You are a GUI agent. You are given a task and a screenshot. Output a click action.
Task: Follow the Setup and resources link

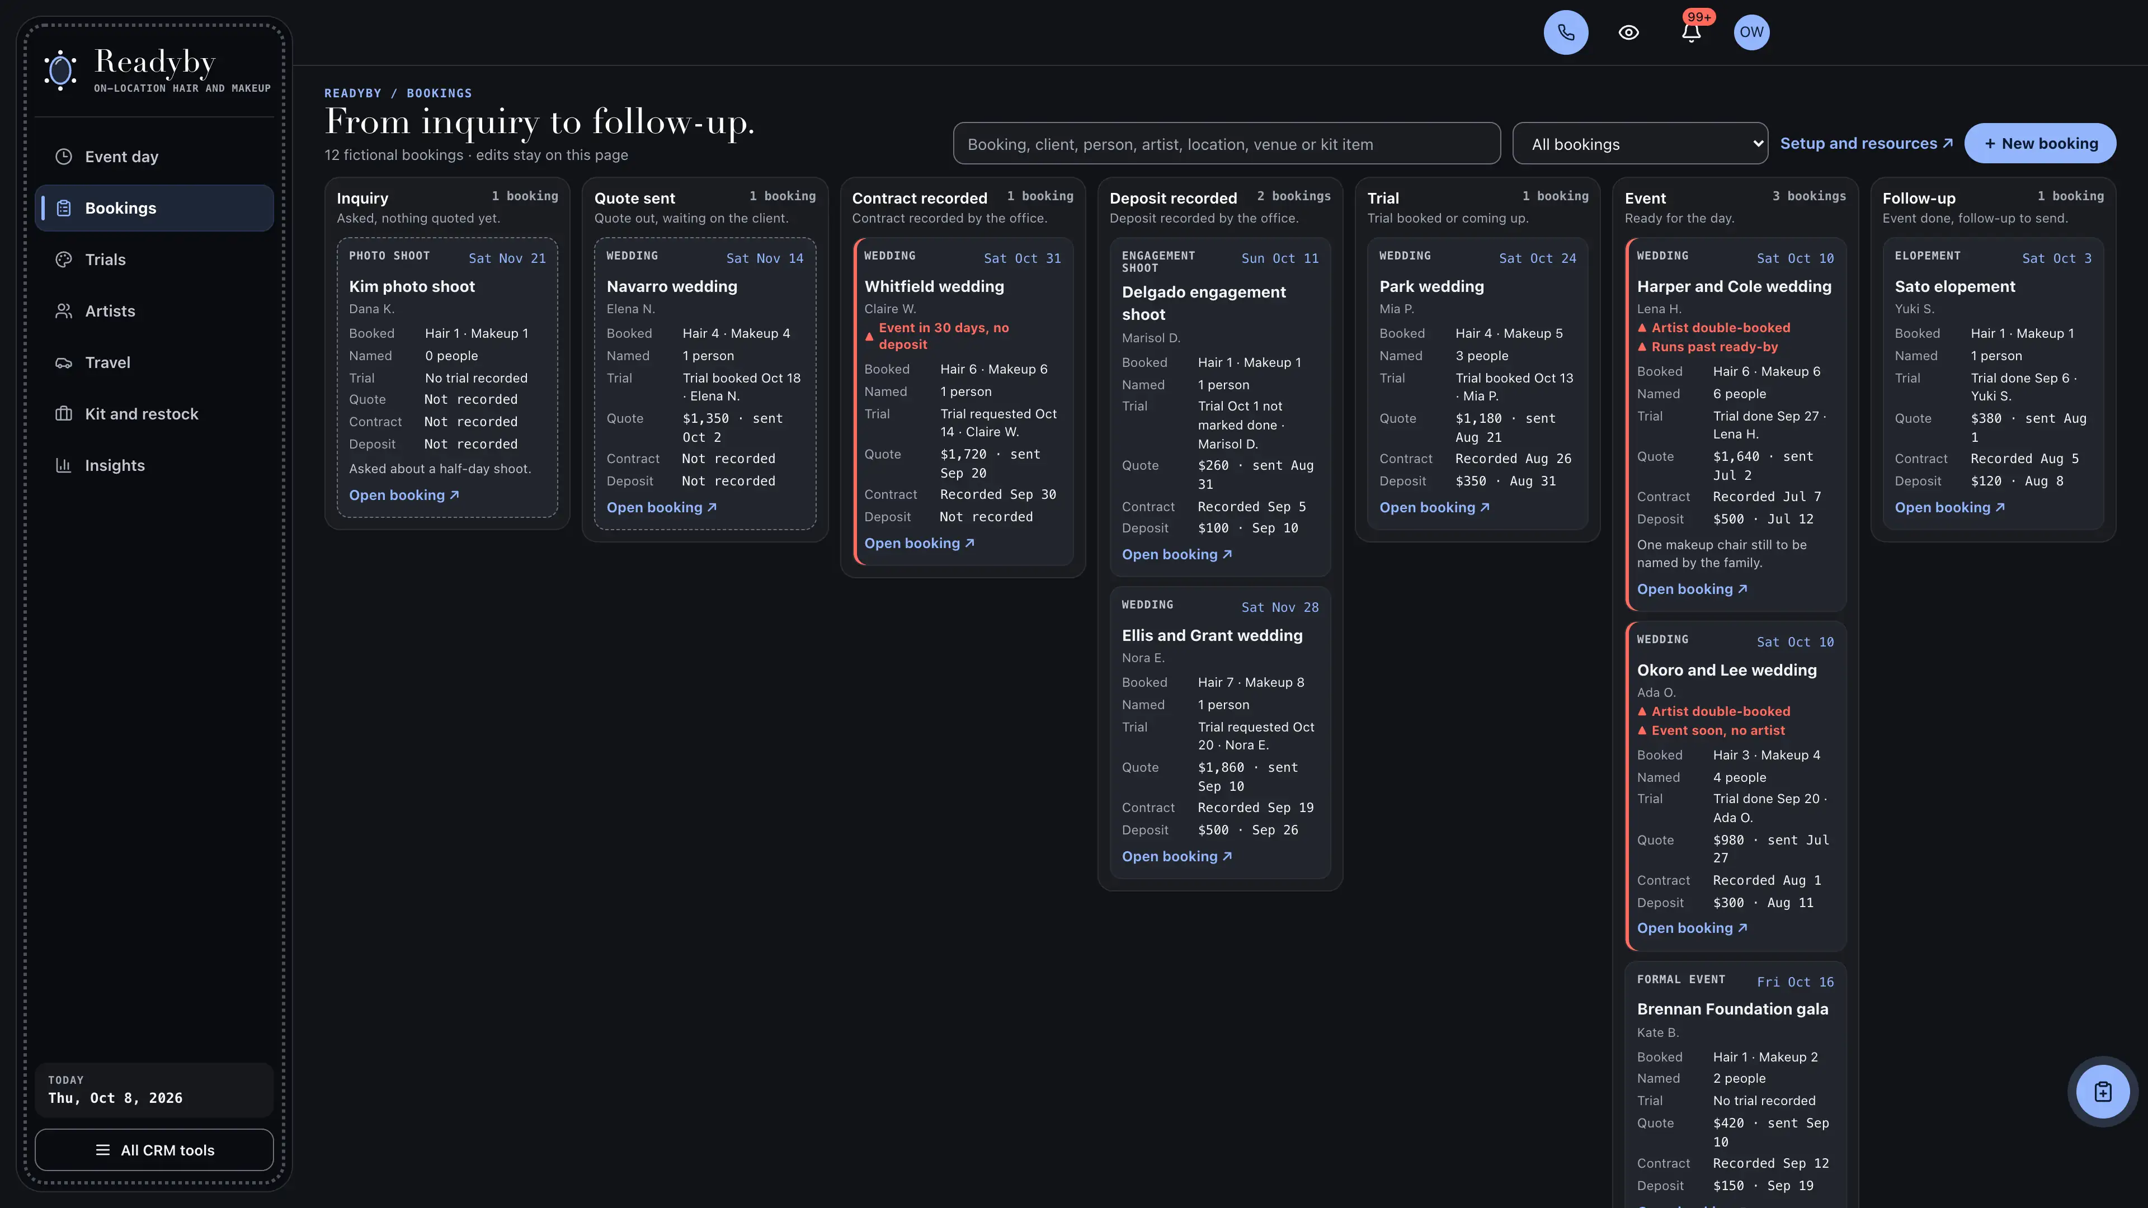(1866, 143)
